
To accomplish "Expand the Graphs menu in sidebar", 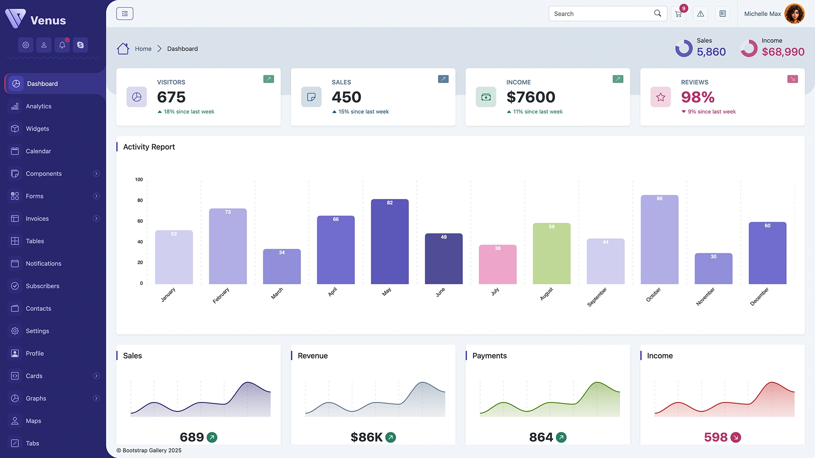I will 96,398.
